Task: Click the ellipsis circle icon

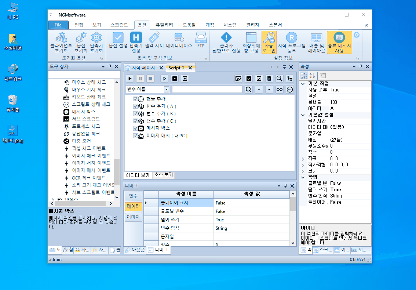Action: click(x=290, y=90)
